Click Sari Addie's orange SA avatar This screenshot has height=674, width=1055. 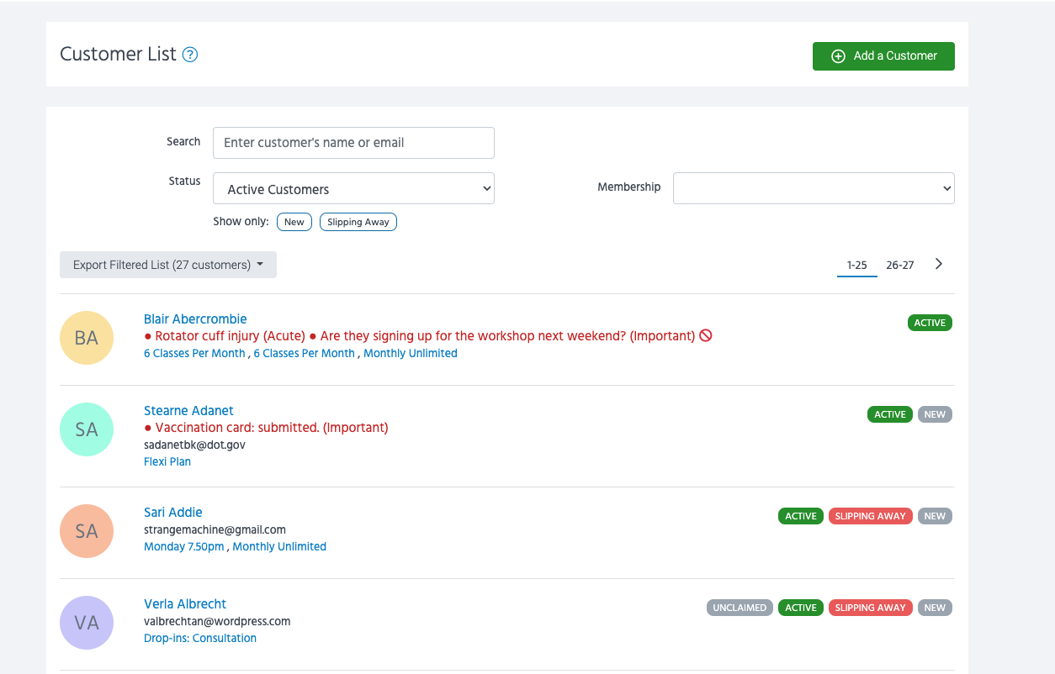click(87, 531)
